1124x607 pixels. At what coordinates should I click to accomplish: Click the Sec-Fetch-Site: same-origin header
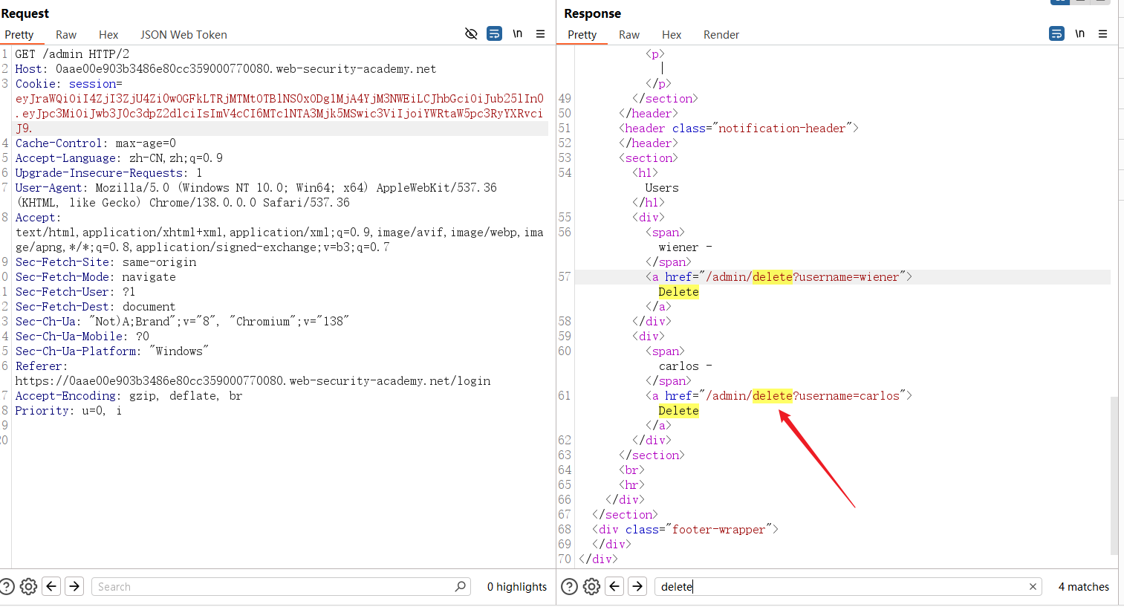point(106,262)
